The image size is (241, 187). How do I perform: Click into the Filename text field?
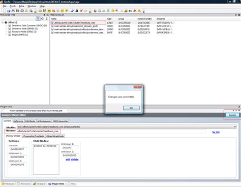pyautogui.click(x=111, y=131)
